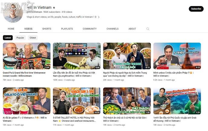Click the channel search magnifier icon
This screenshot has width=208, height=131.
[148, 29]
